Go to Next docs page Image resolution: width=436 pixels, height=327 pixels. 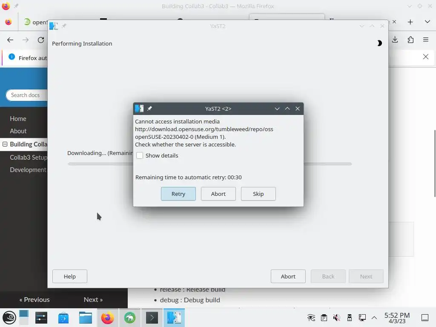[93, 299]
